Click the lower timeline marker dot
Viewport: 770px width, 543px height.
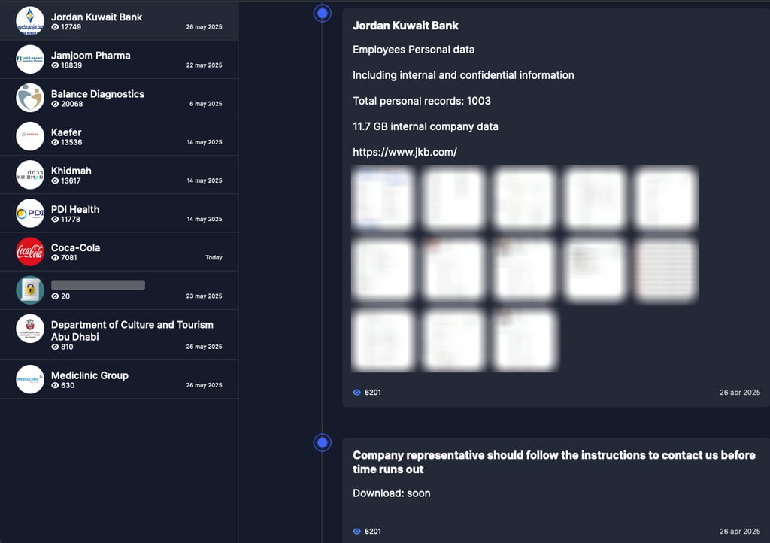(322, 443)
